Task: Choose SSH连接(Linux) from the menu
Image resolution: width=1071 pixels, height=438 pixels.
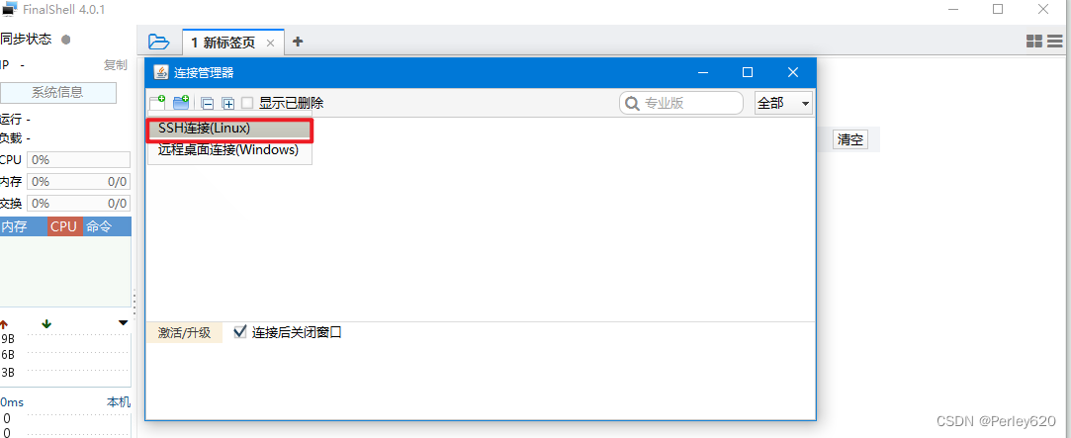Action: (230, 130)
